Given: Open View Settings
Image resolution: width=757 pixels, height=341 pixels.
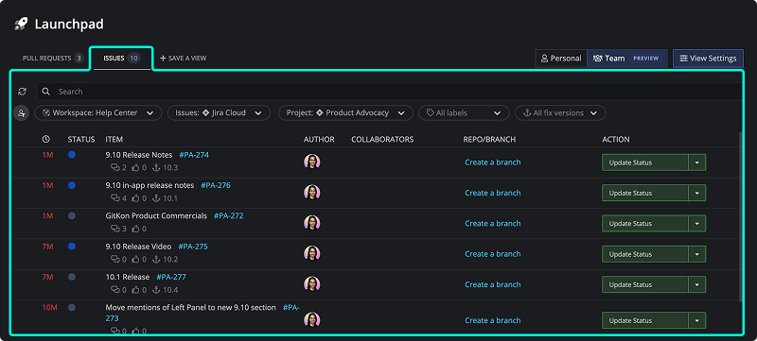Looking at the screenshot, I should coord(708,59).
